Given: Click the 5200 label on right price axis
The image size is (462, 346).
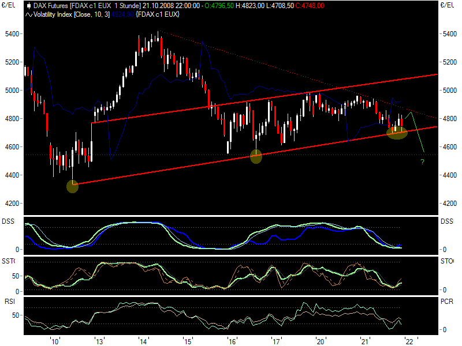Looking at the screenshot, I should (450, 62).
